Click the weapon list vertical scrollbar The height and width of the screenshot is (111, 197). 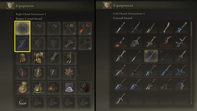[191, 63]
